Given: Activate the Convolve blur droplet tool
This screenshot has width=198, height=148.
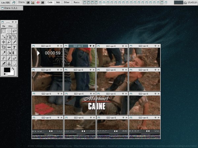Looking at the screenshot, I should click(x=15, y=64).
